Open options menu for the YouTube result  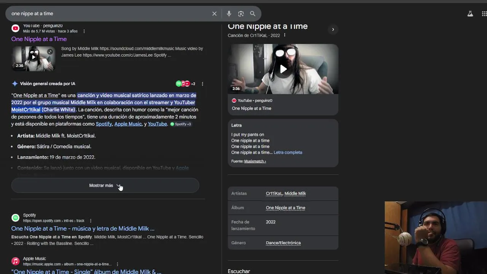tap(84, 31)
